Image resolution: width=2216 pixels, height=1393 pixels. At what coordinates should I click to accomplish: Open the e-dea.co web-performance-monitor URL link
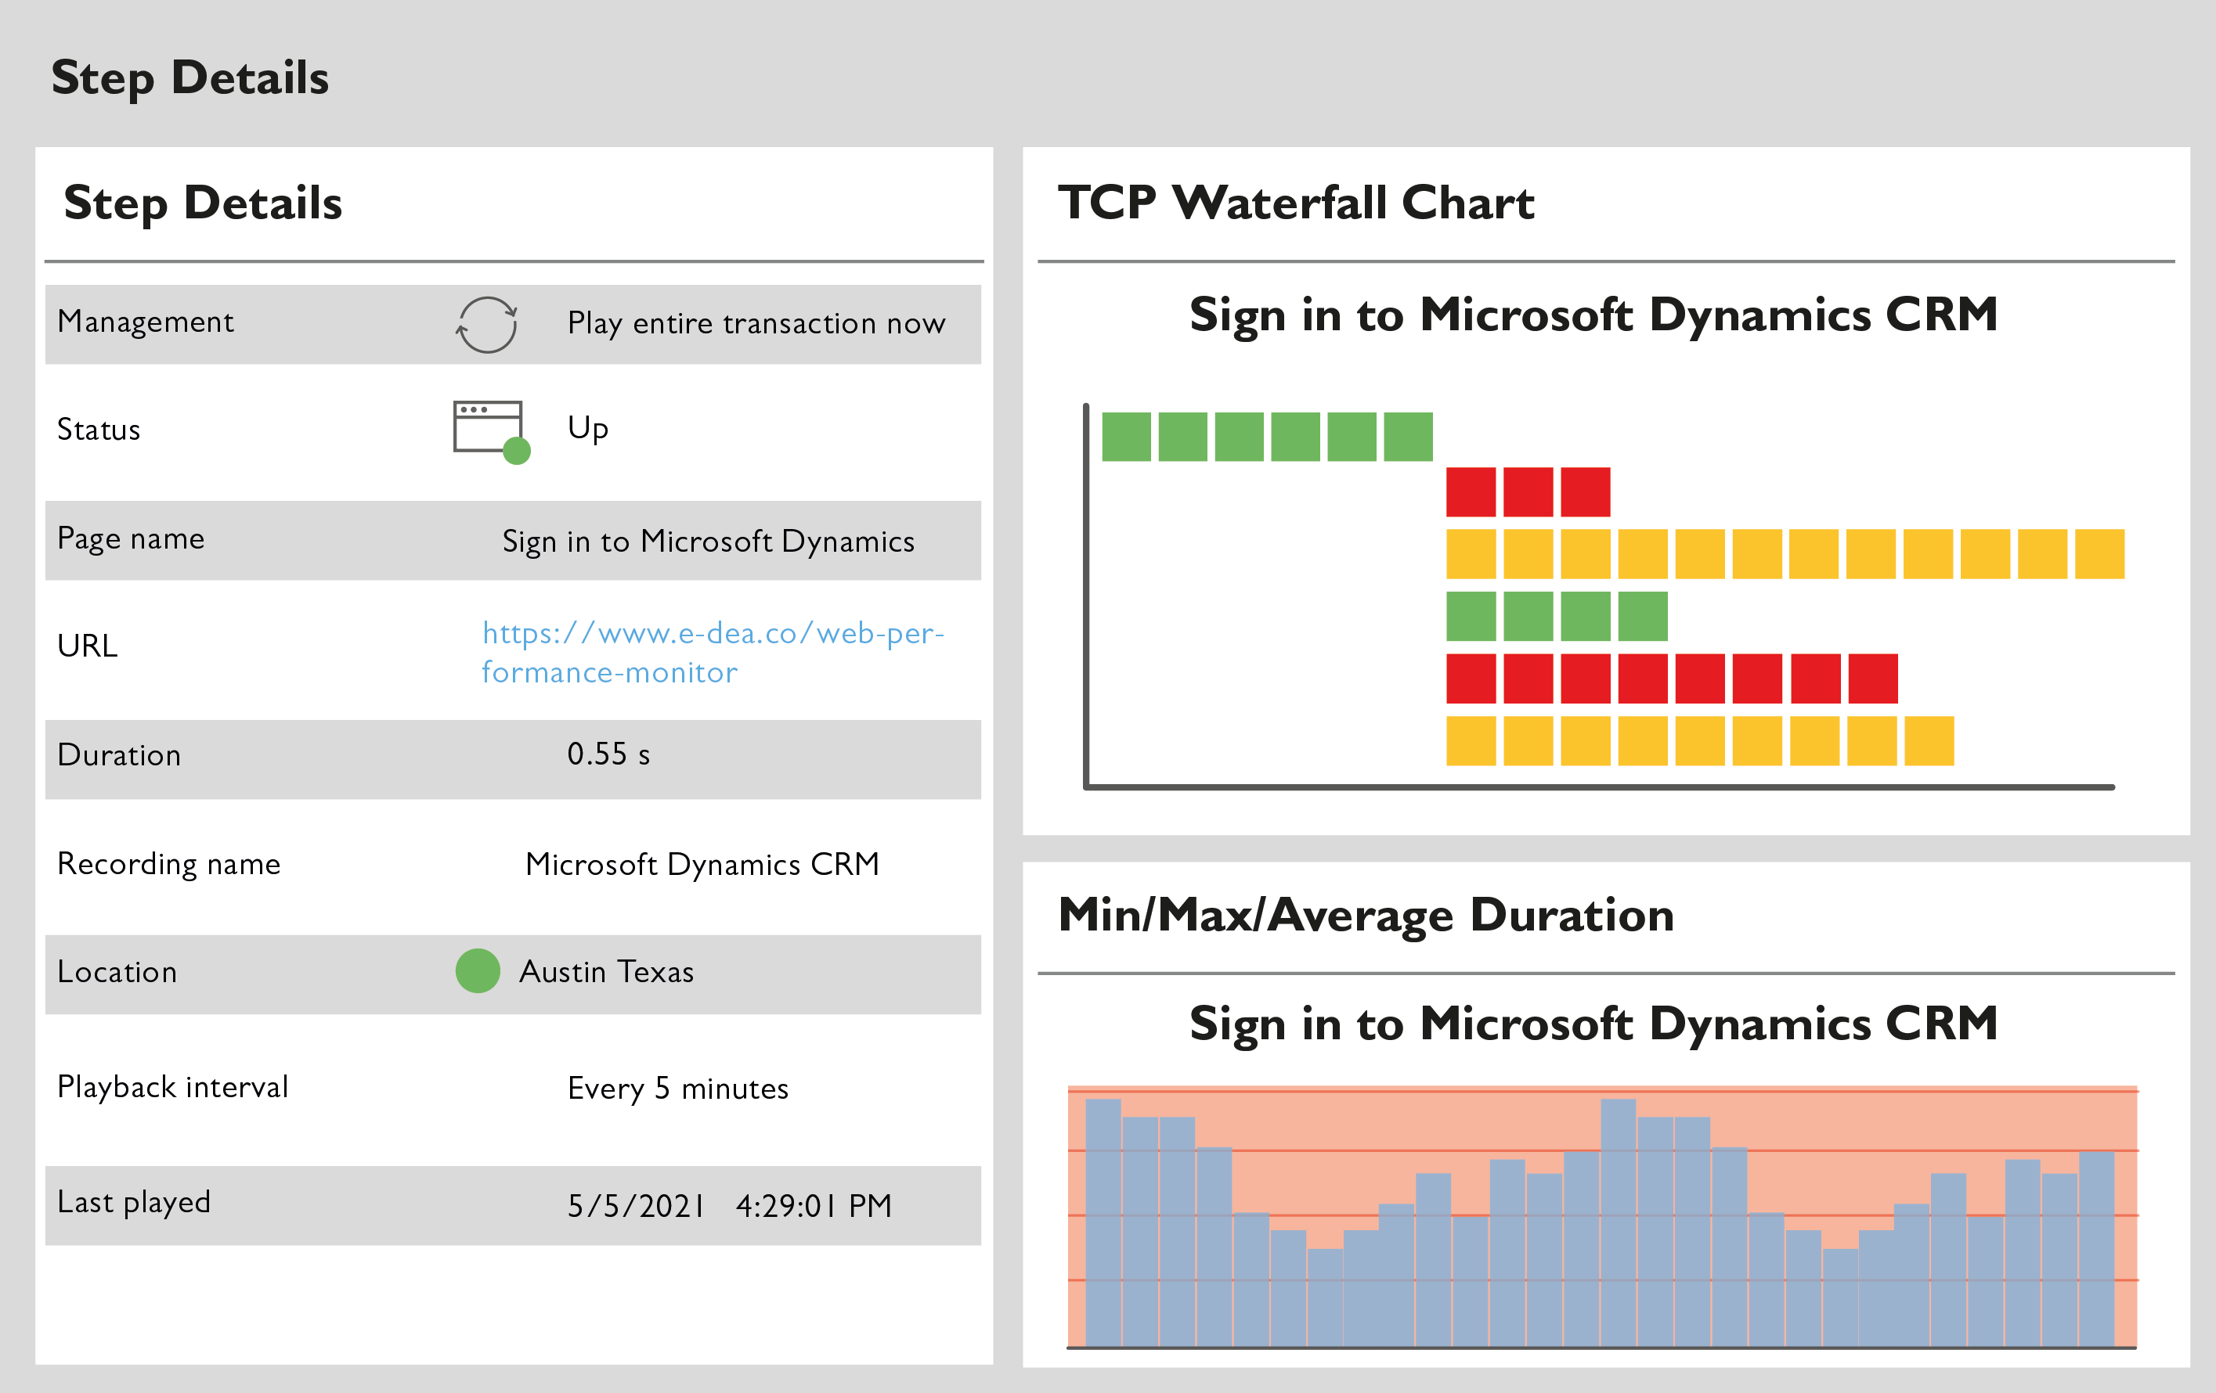(713, 652)
